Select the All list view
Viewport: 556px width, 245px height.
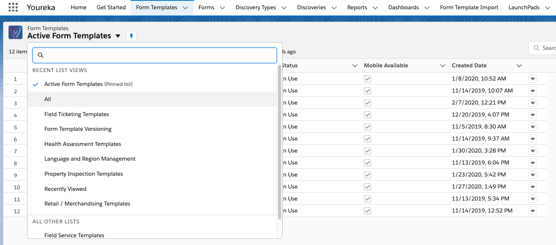152,99
